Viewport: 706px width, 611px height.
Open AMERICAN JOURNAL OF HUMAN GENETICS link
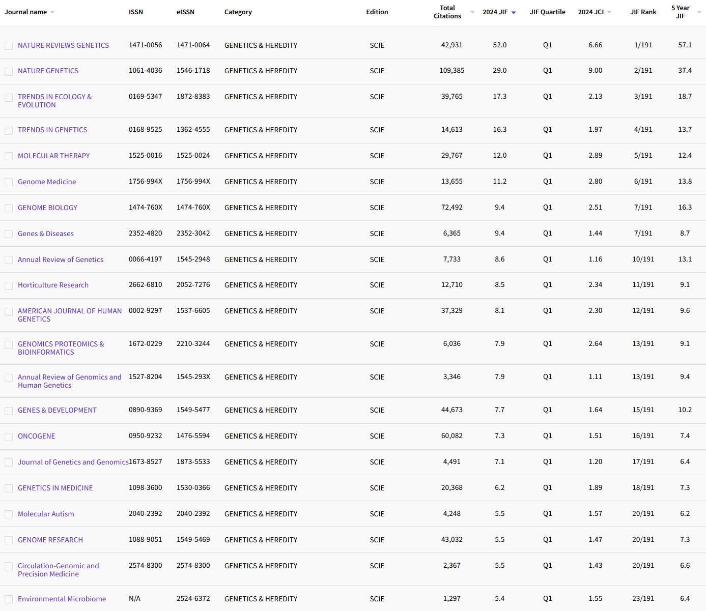(70, 315)
